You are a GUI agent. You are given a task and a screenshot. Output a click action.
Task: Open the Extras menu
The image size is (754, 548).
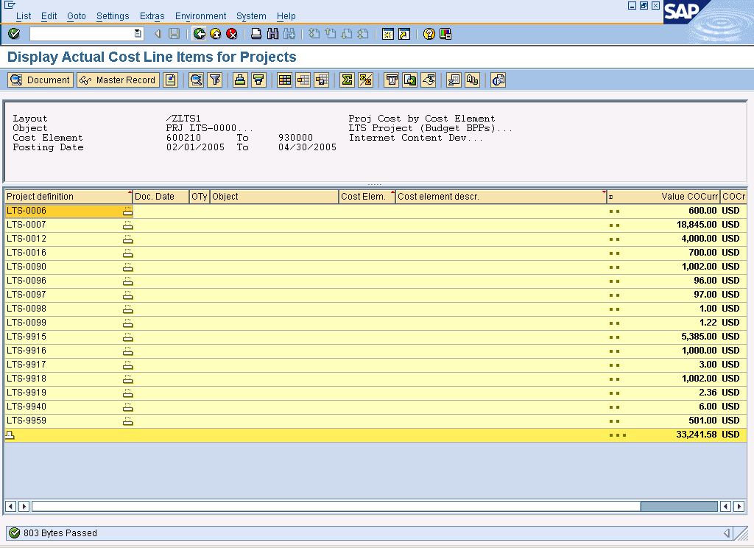coord(152,16)
